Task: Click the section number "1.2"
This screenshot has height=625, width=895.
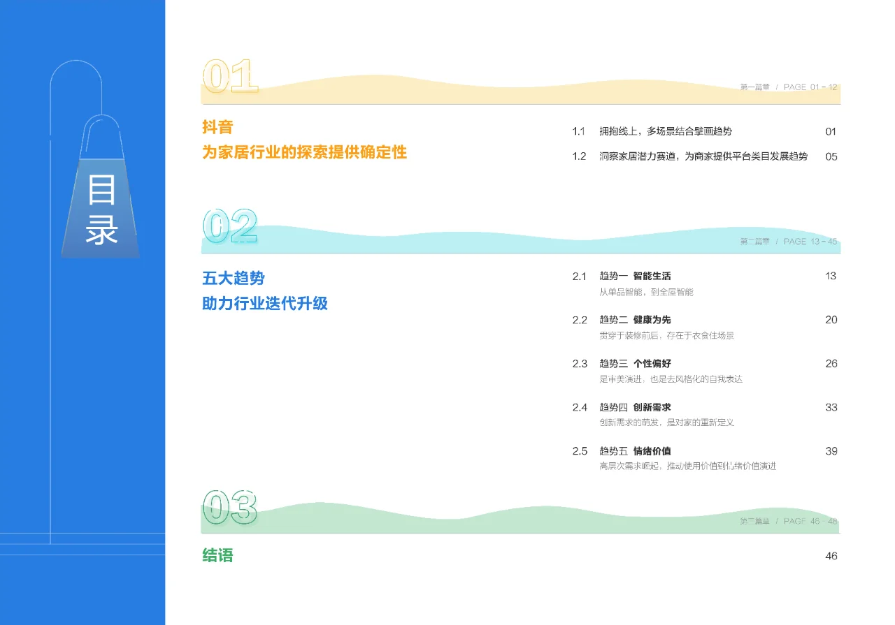Action: [579, 156]
